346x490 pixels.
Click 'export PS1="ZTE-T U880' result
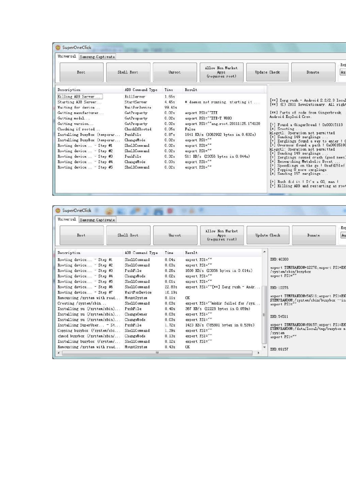pos(208,118)
